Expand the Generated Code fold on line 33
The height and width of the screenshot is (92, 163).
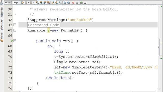pos(15,25)
